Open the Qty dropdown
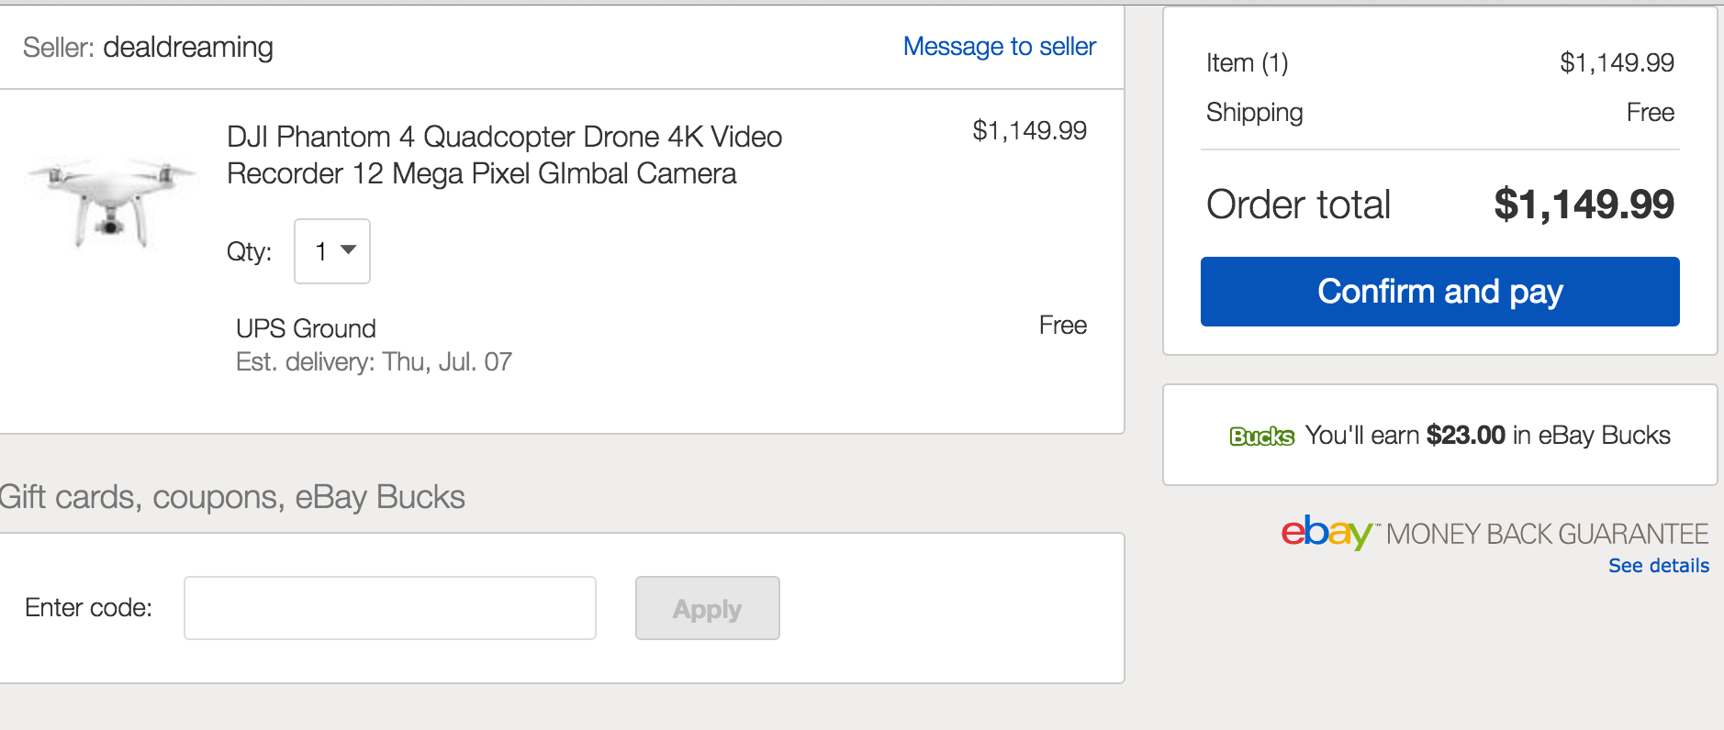Viewport: 1724px width, 730px height. coord(332,251)
